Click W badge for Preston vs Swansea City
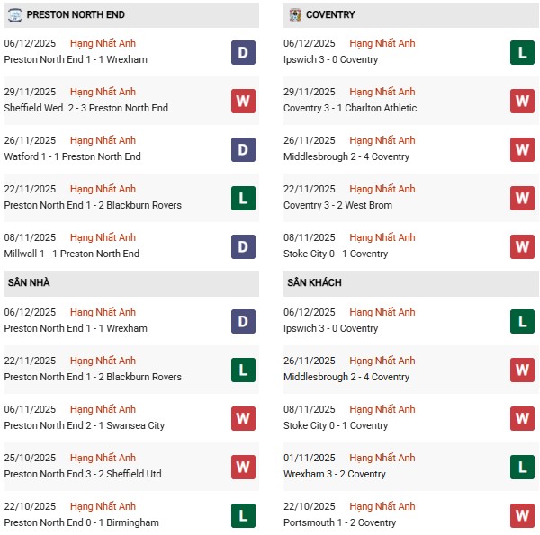Screen dimensions: 540x535 point(243,418)
